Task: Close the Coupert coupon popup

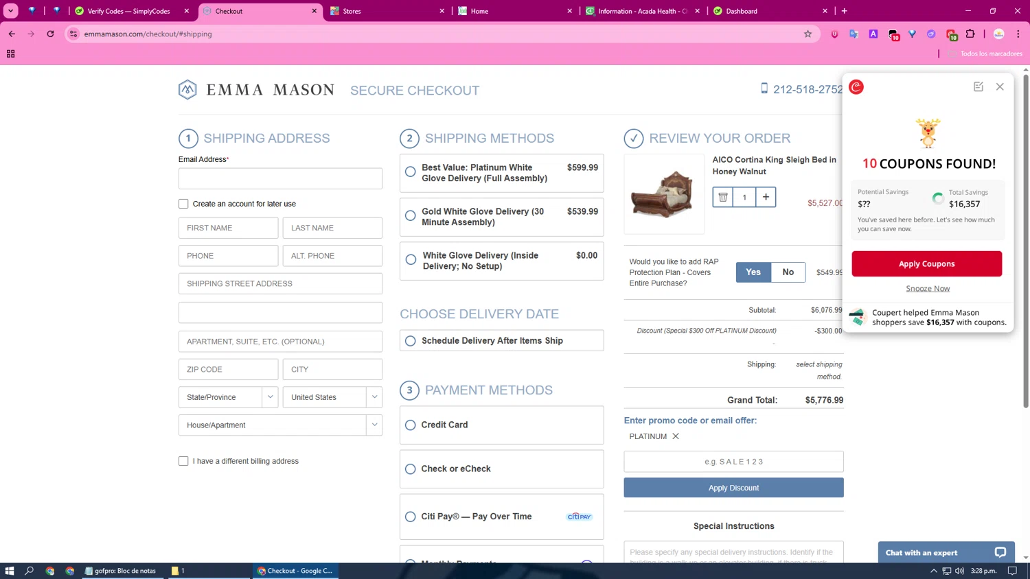Action: (x=1000, y=86)
